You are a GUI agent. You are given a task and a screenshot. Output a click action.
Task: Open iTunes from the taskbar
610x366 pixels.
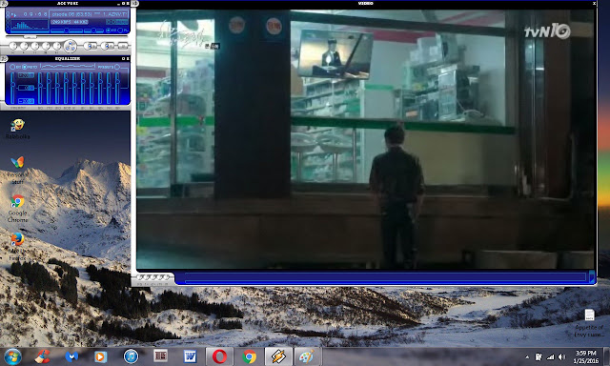[x=132, y=356]
